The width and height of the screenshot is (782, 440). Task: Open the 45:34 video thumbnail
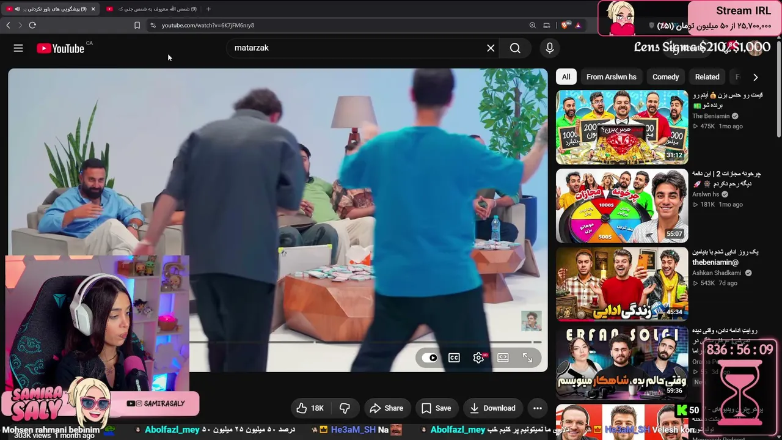coord(622,284)
